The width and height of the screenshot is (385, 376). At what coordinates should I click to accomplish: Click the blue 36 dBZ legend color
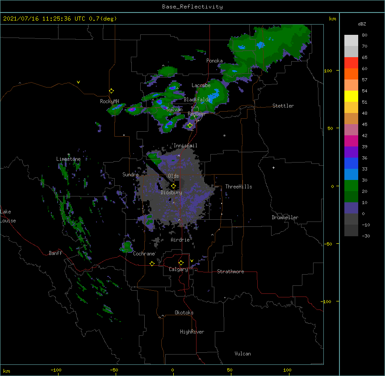(351, 163)
